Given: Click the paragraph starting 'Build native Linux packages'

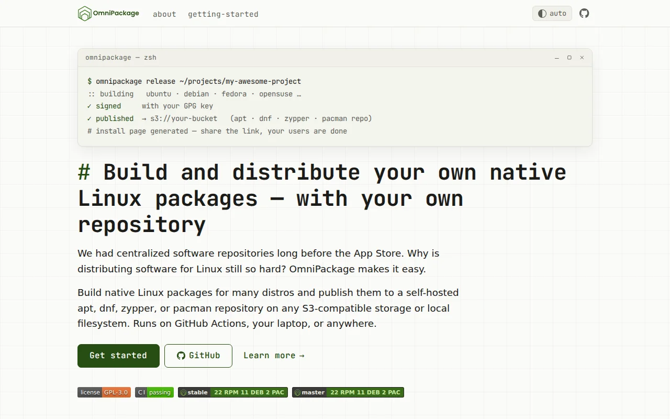Looking at the screenshot, I should (268, 308).
